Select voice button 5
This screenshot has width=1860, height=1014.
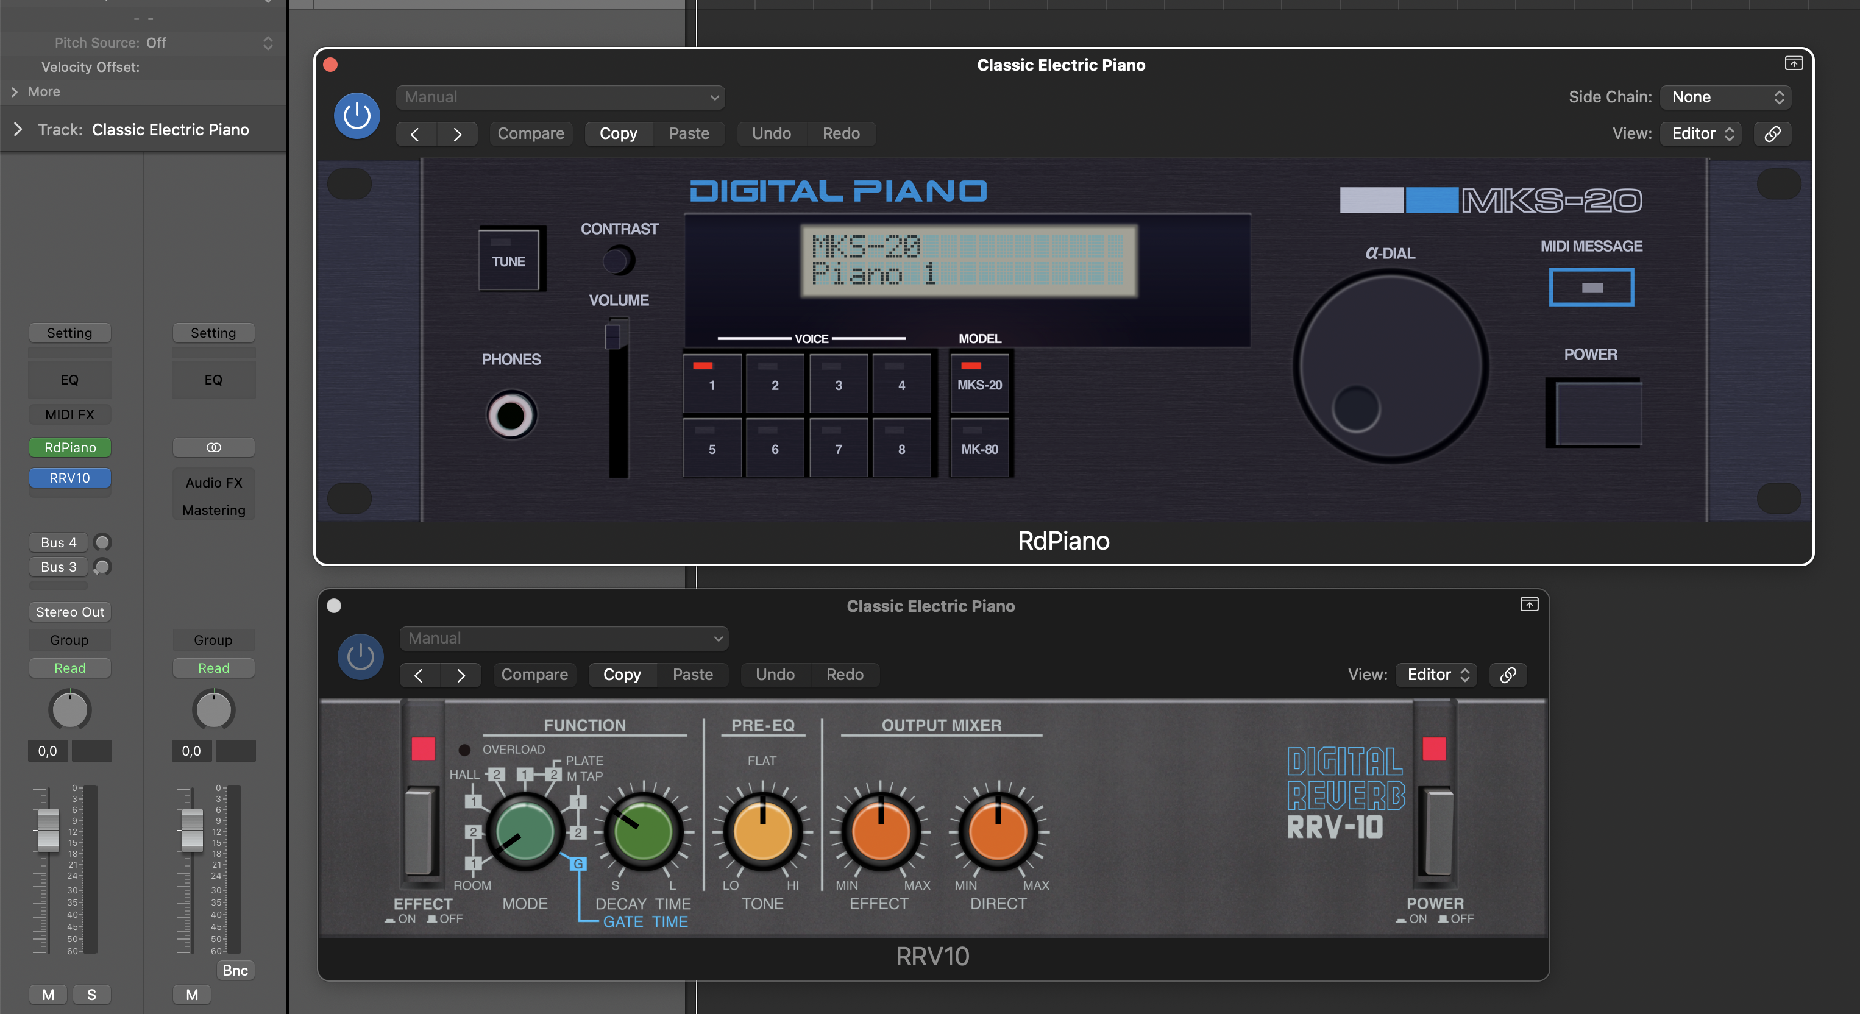pyautogui.click(x=712, y=448)
